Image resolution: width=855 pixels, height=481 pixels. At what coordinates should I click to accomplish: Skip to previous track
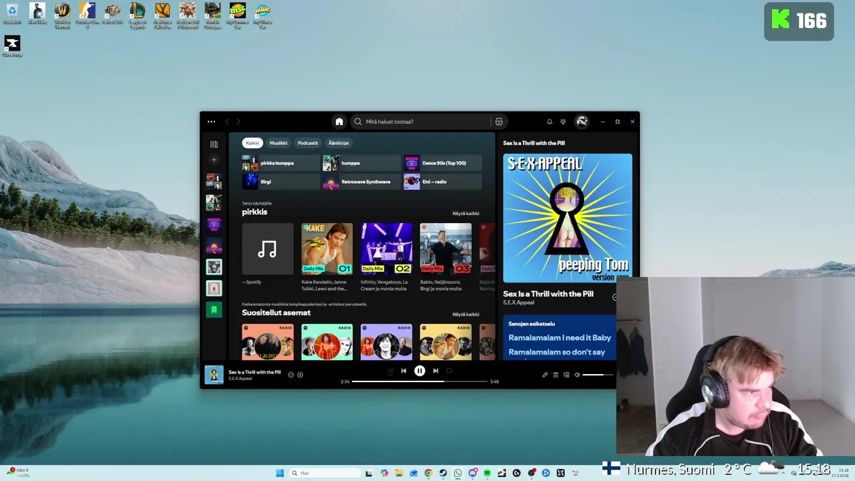coord(403,371)
